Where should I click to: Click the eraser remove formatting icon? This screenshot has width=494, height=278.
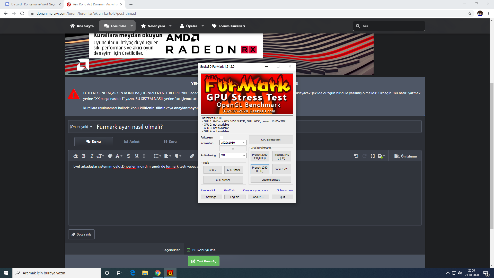pyautogui.click(x=75, y=156)
